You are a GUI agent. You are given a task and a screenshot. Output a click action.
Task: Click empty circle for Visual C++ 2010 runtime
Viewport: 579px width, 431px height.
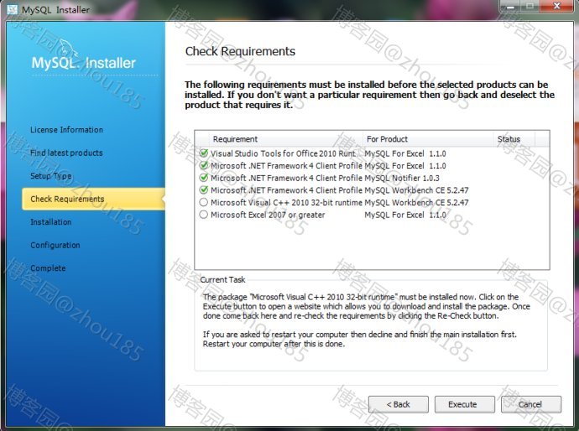pyautogui.click(x=203, y=202)
